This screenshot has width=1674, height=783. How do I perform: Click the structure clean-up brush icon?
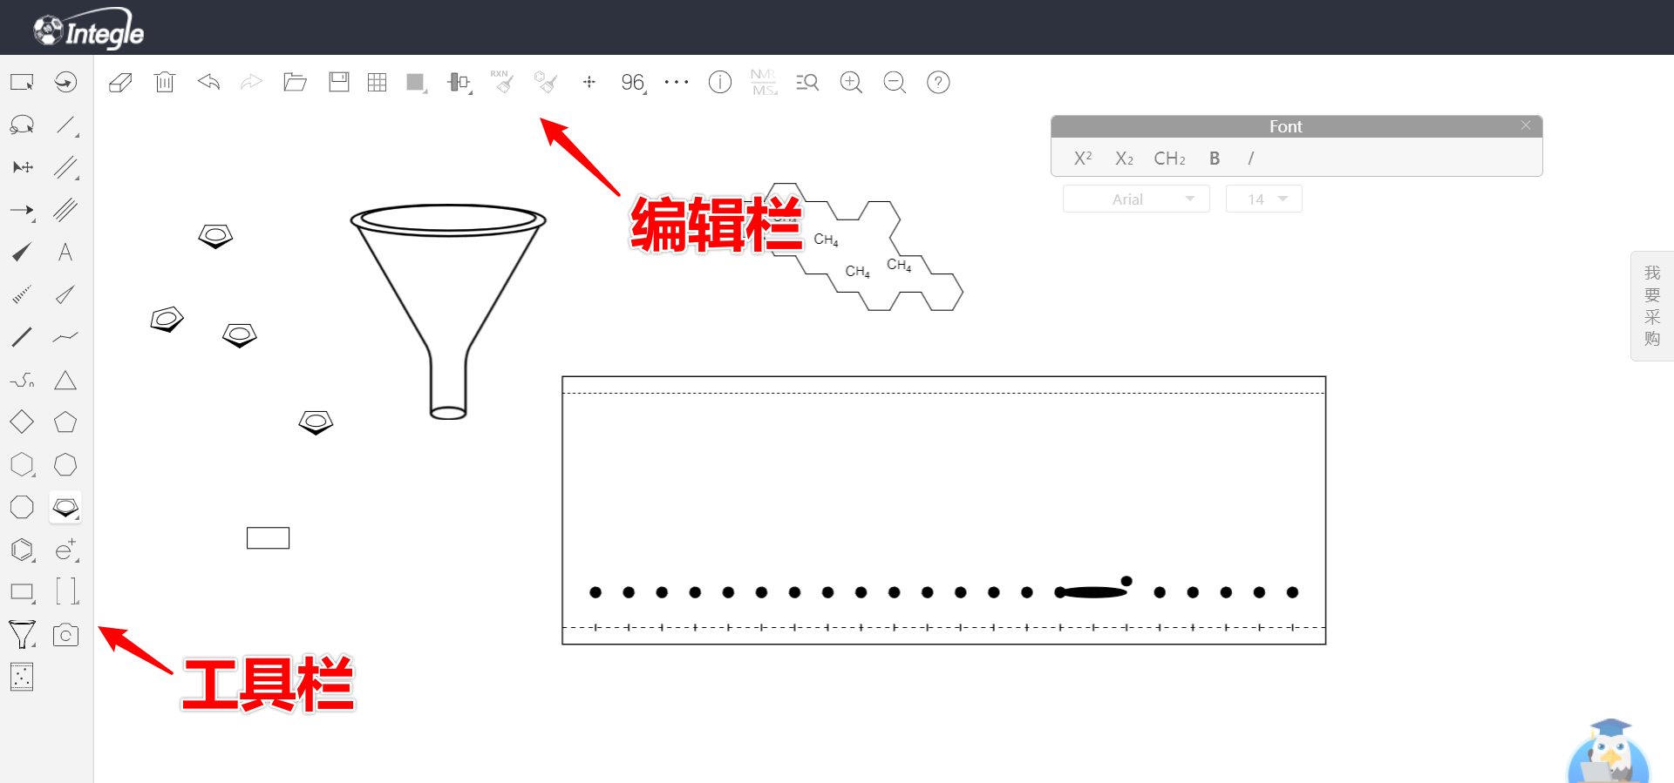point(546,82)
